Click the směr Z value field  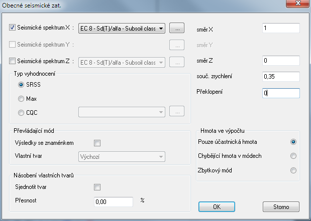point(281,60)
